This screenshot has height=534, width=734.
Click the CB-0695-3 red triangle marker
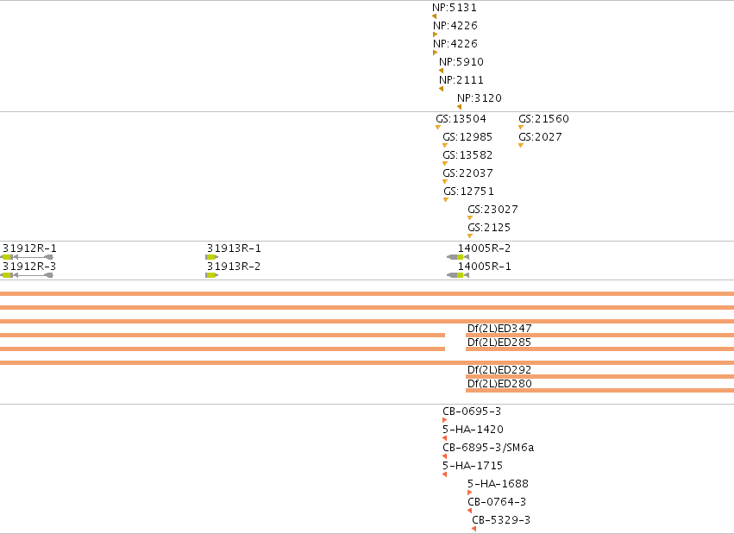click(445, 420)
